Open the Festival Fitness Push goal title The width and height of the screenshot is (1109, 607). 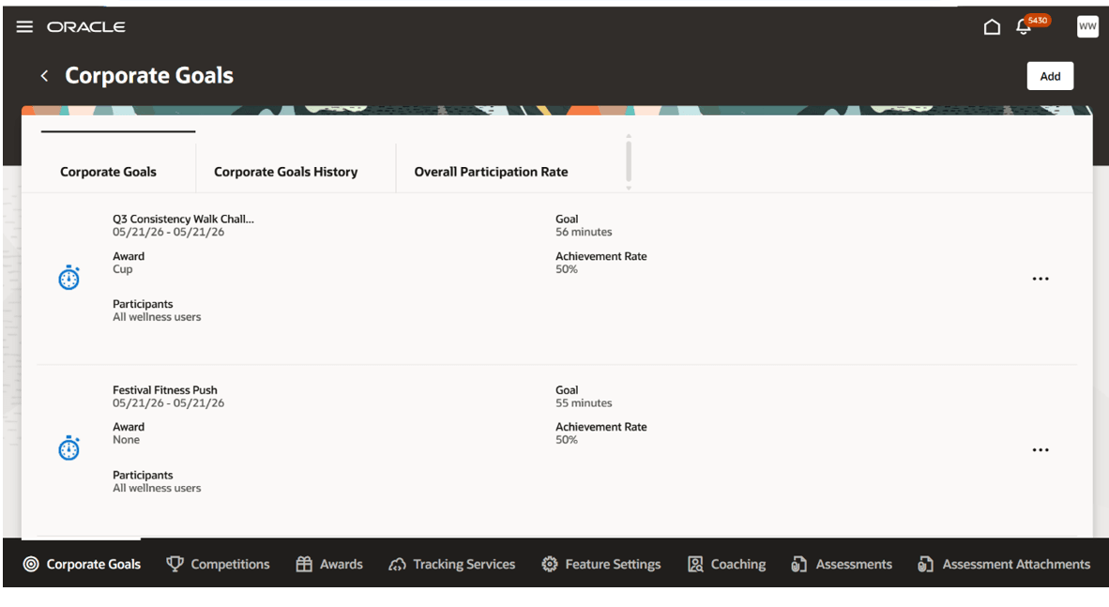[165, 389]
